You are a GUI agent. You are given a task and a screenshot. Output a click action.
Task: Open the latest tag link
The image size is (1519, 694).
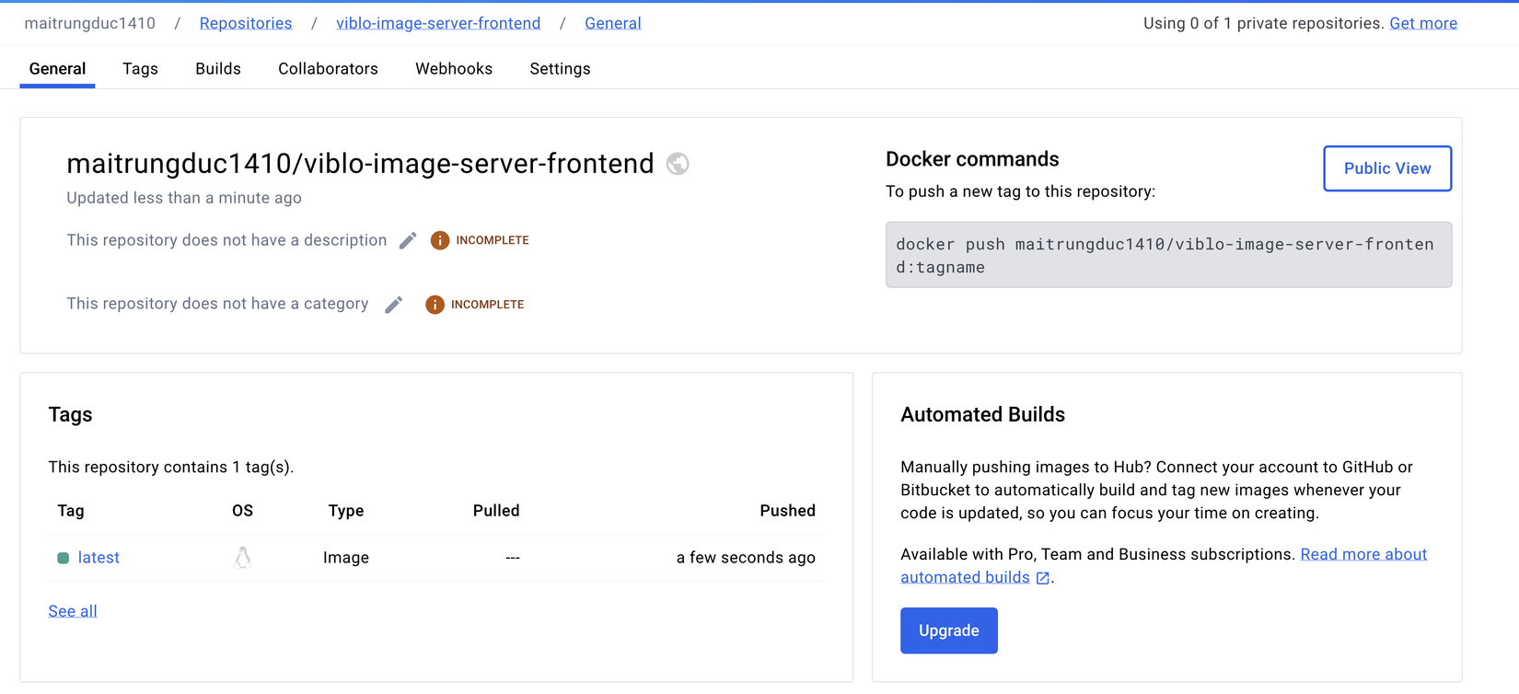(99, 558)
